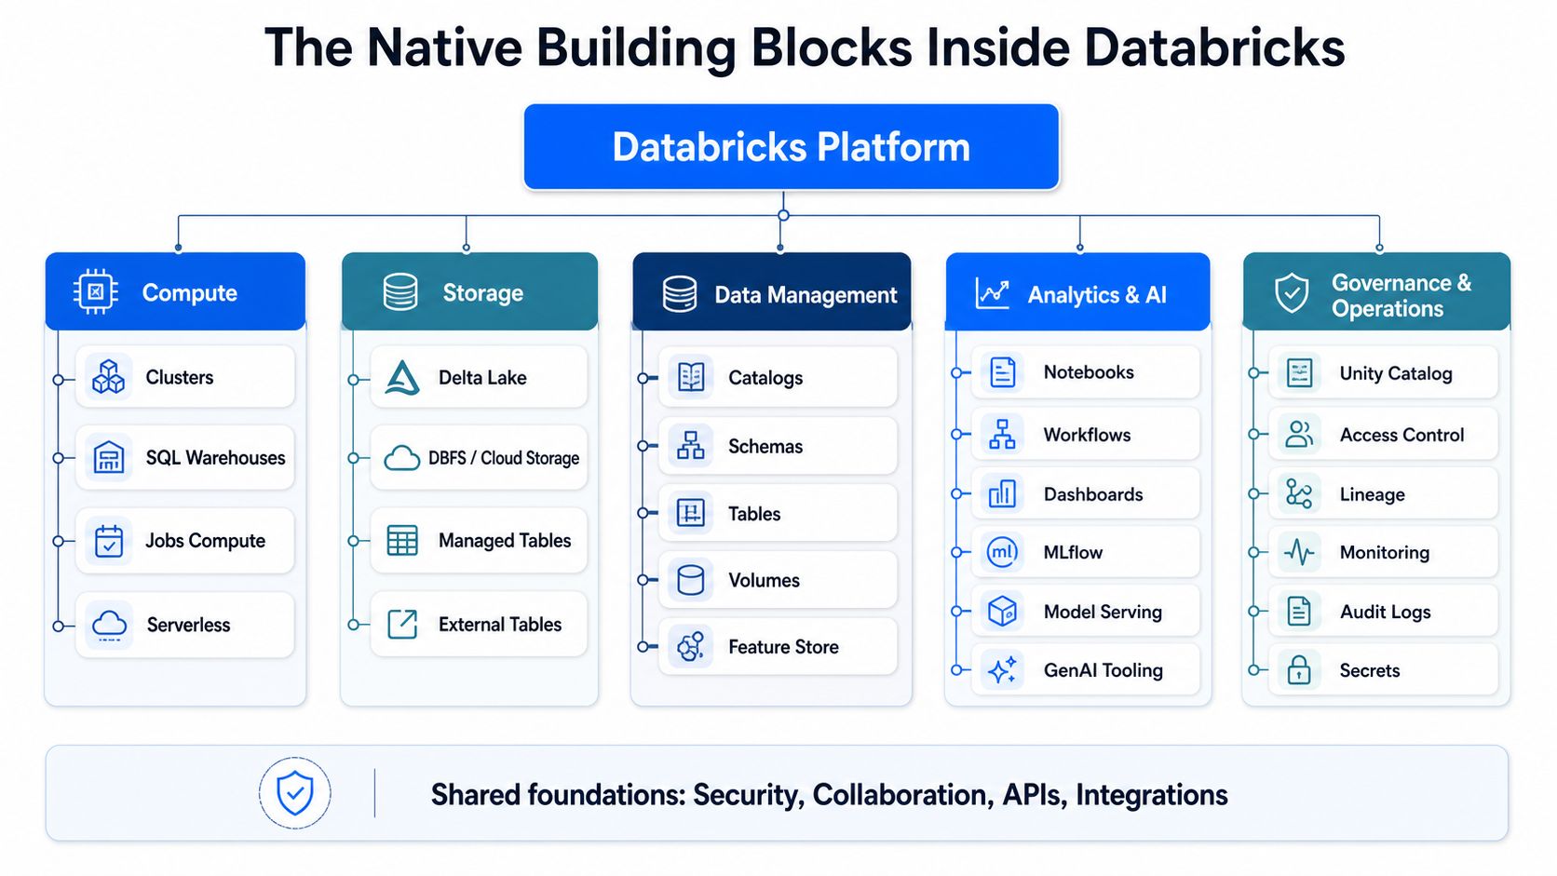Click the Dashboards bar chart icon
The image size is (1557, 876).
pyautogui.click(x=1002, y=493)
